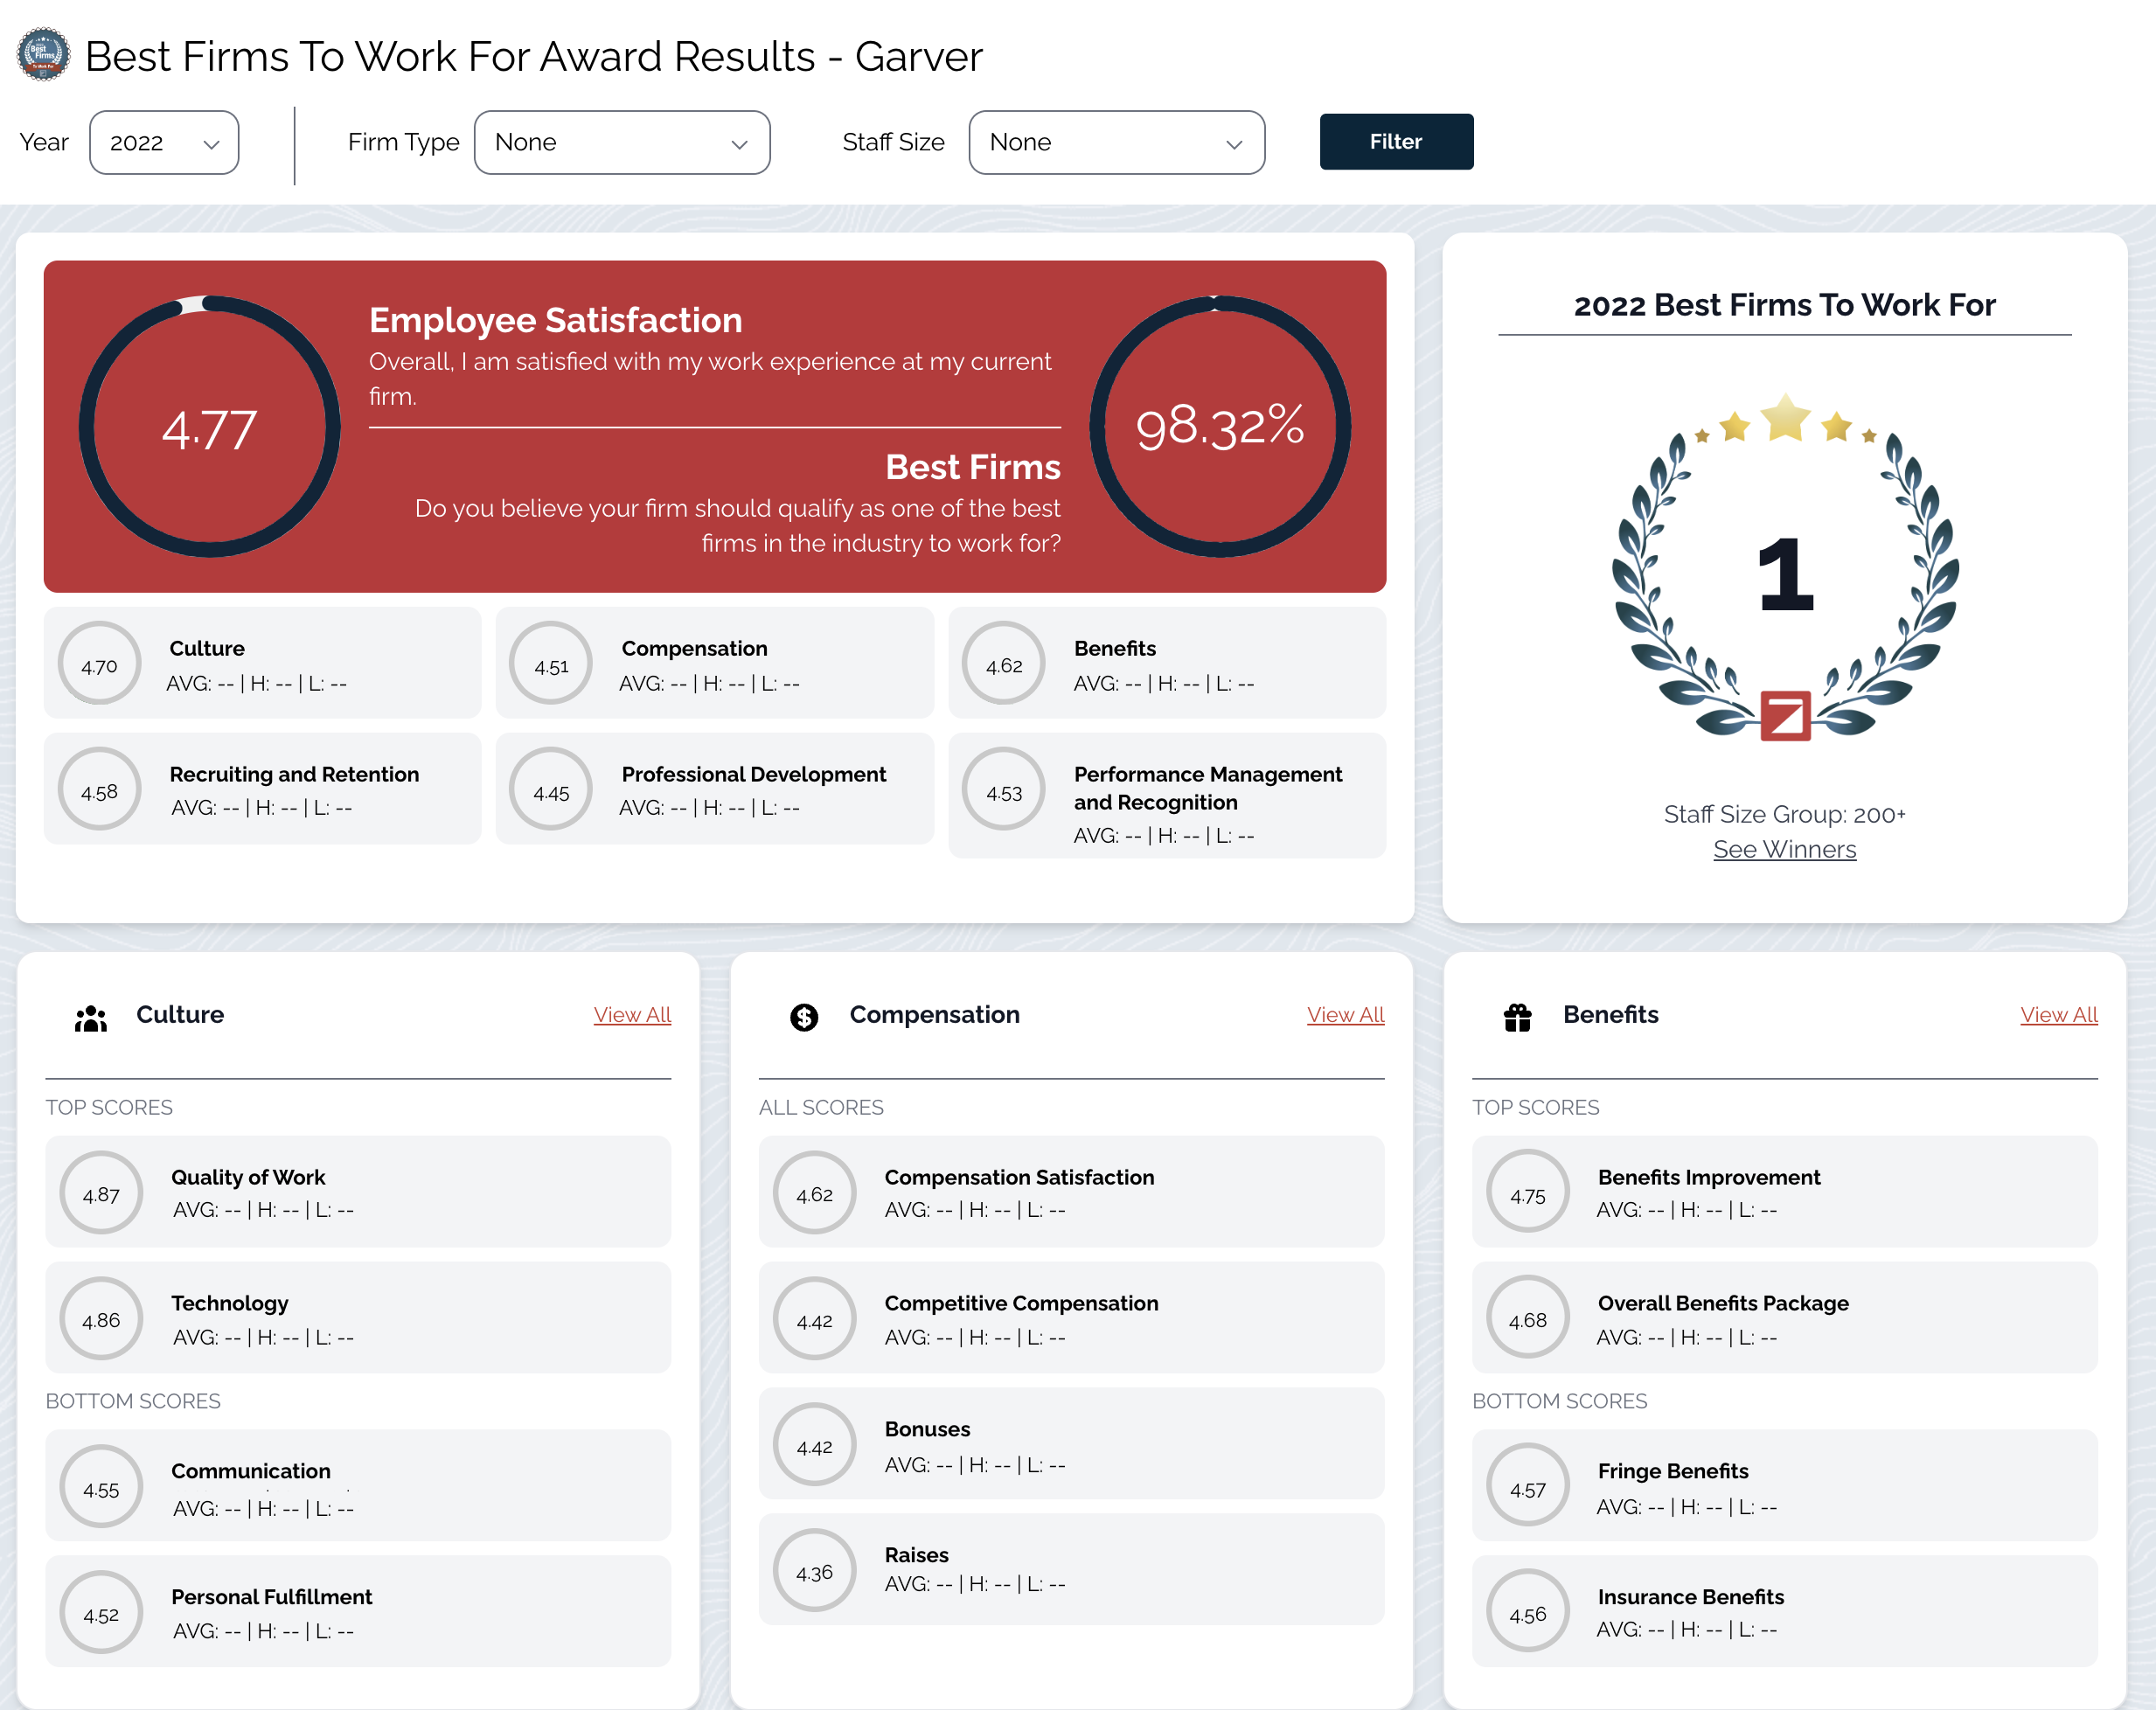2156x1710 pixels.
Task: Click the Compensation Satisfaction row
Action: (x=1071, y=1192)
